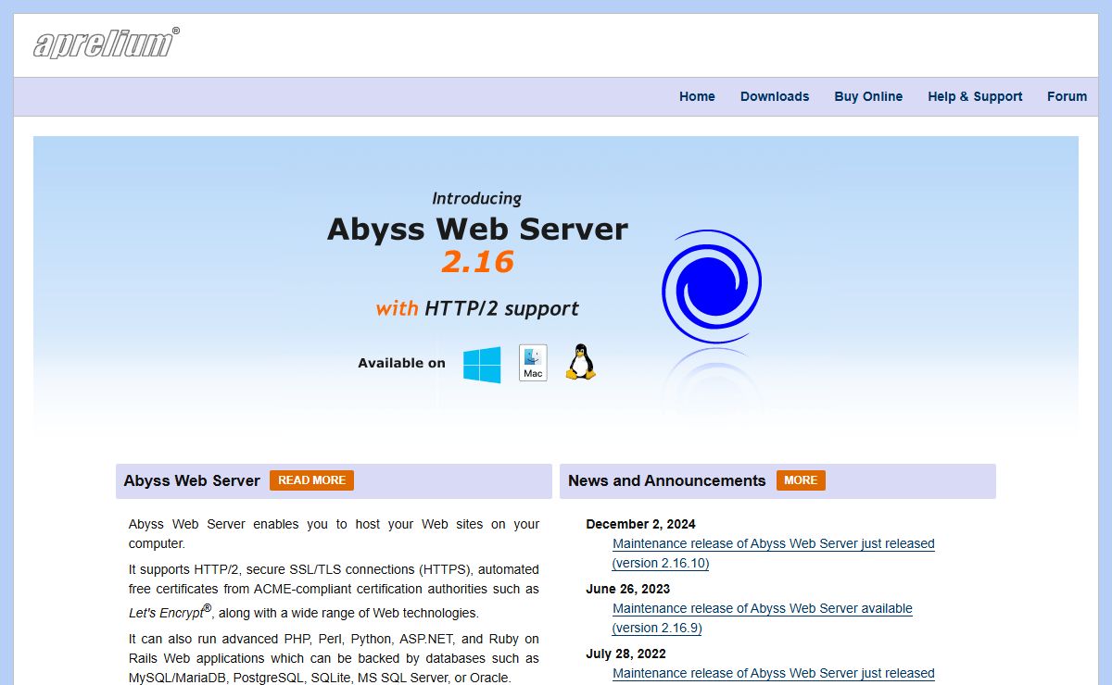Open the Forum navigation link
Image resolution: width=1112 pixels, height=685 pixels.
1068,96
